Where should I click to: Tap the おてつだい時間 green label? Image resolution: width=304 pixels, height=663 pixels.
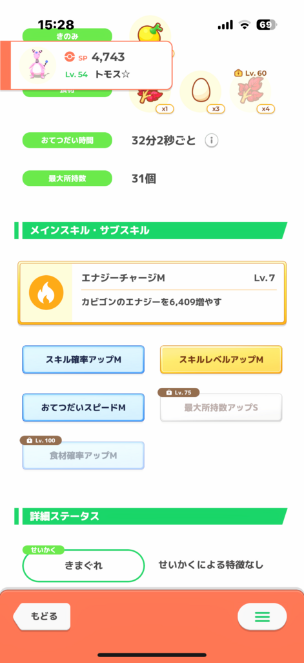[68, 140]
